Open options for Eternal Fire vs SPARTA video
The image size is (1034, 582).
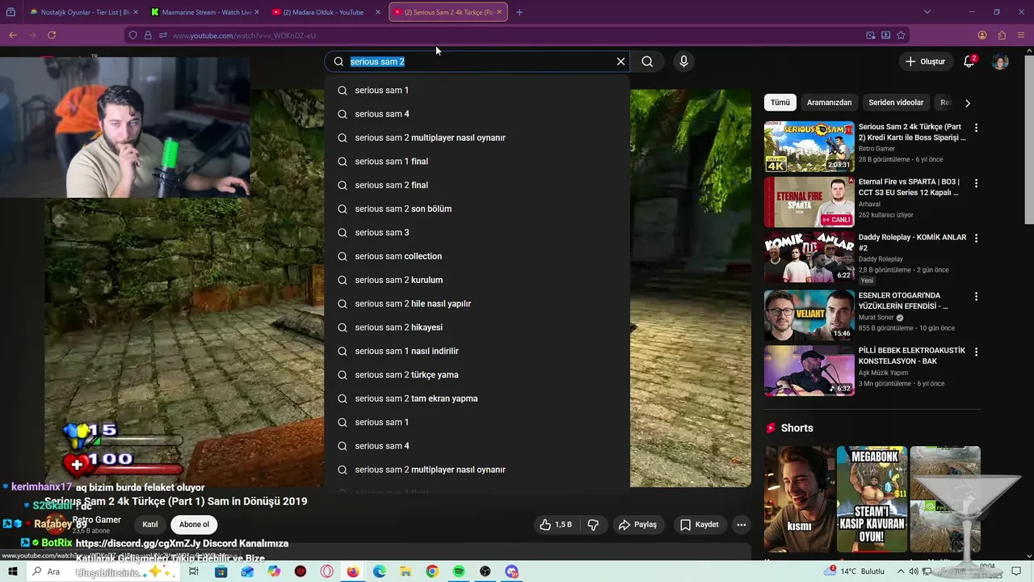(x=976, y=183)
